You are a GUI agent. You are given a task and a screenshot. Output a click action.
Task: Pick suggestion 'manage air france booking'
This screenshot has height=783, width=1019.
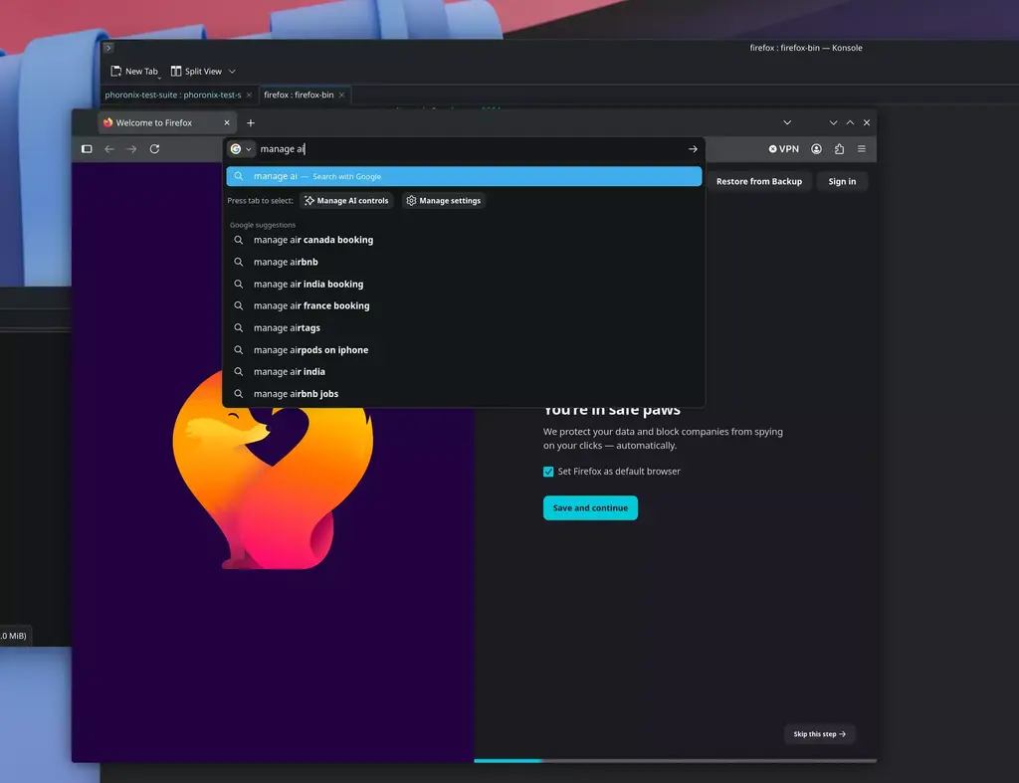[464, 305]
